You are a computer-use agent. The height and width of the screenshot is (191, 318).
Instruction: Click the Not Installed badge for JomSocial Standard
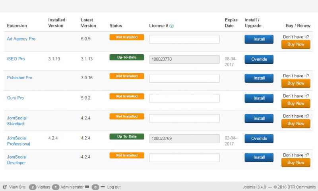(127, 117)
